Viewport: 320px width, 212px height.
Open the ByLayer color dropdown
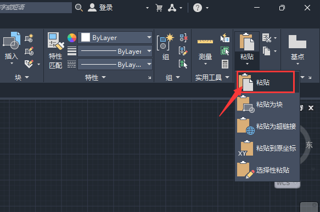(x=115, y=37)
